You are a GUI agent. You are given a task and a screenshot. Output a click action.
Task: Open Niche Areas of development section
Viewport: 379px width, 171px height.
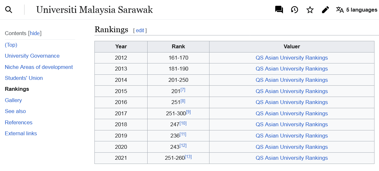pos(39,67)
